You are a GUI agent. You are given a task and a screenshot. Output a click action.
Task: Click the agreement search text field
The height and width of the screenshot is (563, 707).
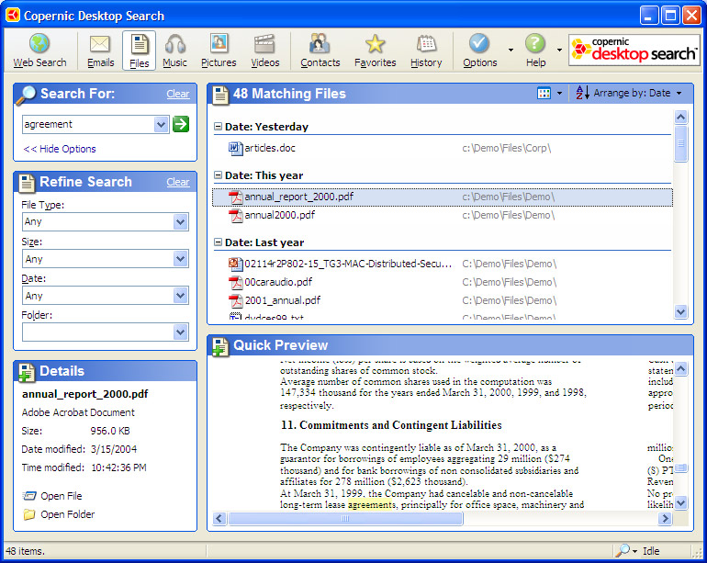[x=88, y=124]
